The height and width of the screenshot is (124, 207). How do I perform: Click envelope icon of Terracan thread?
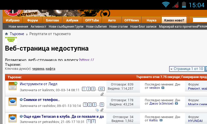click(x=12, y=118)
